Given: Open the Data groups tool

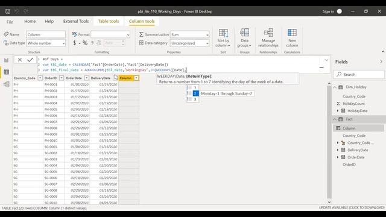Looking at the screenshot, I should point(244,38).
